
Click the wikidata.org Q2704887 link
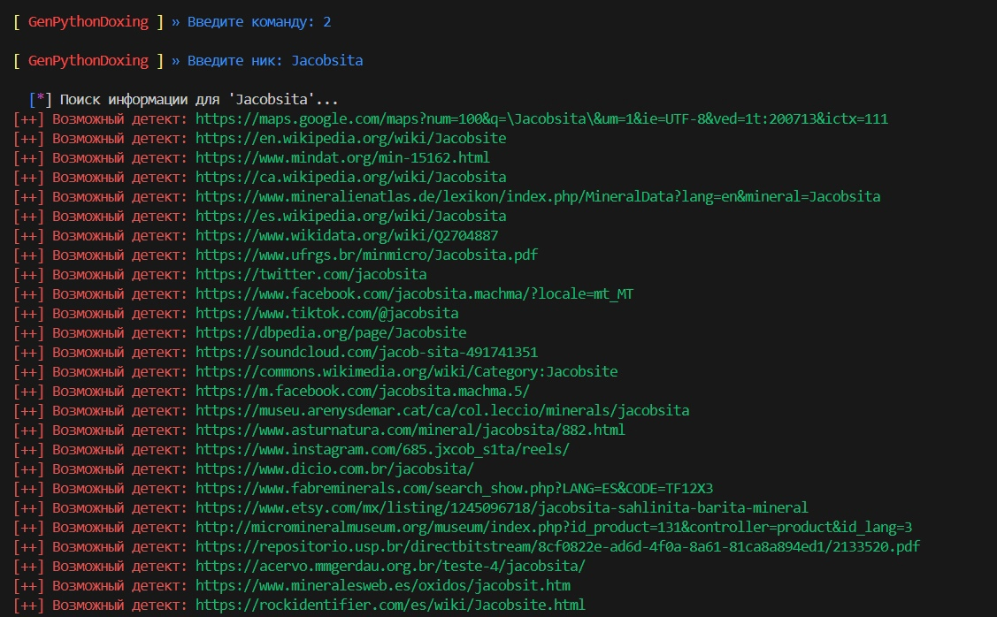coord(346,236)
